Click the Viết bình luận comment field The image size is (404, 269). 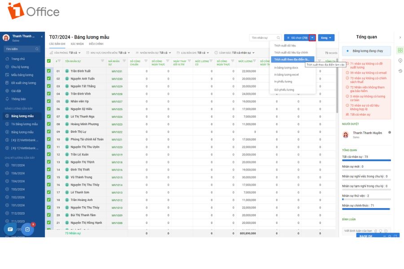coord(358,230)
